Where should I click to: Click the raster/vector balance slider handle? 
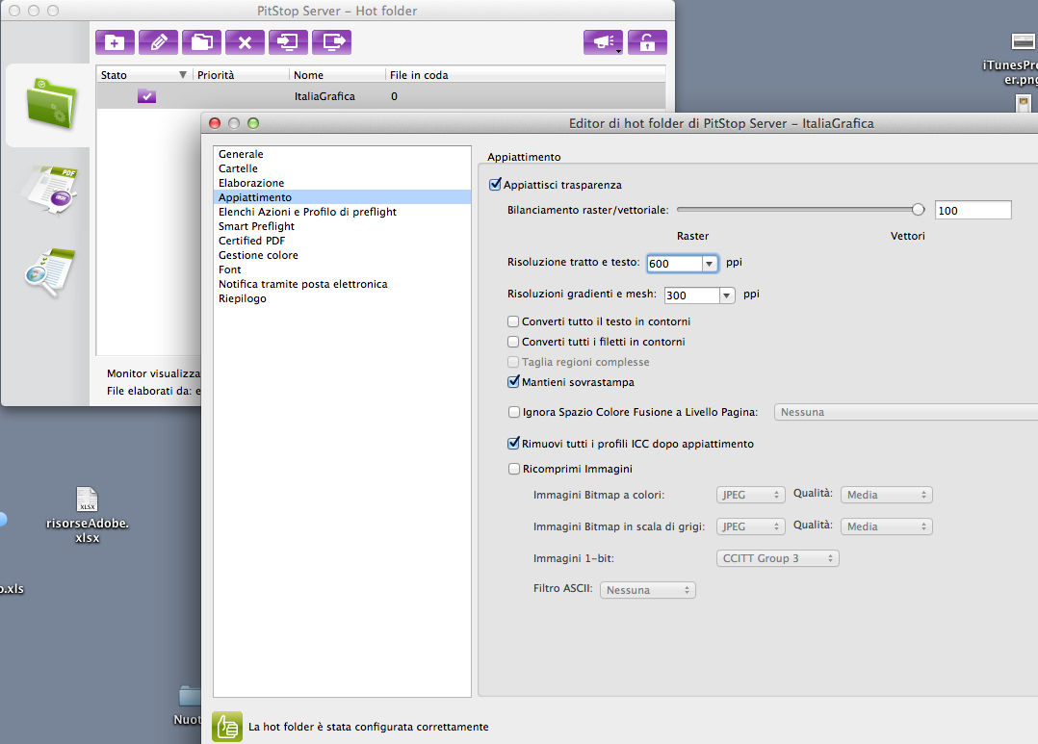918,210
